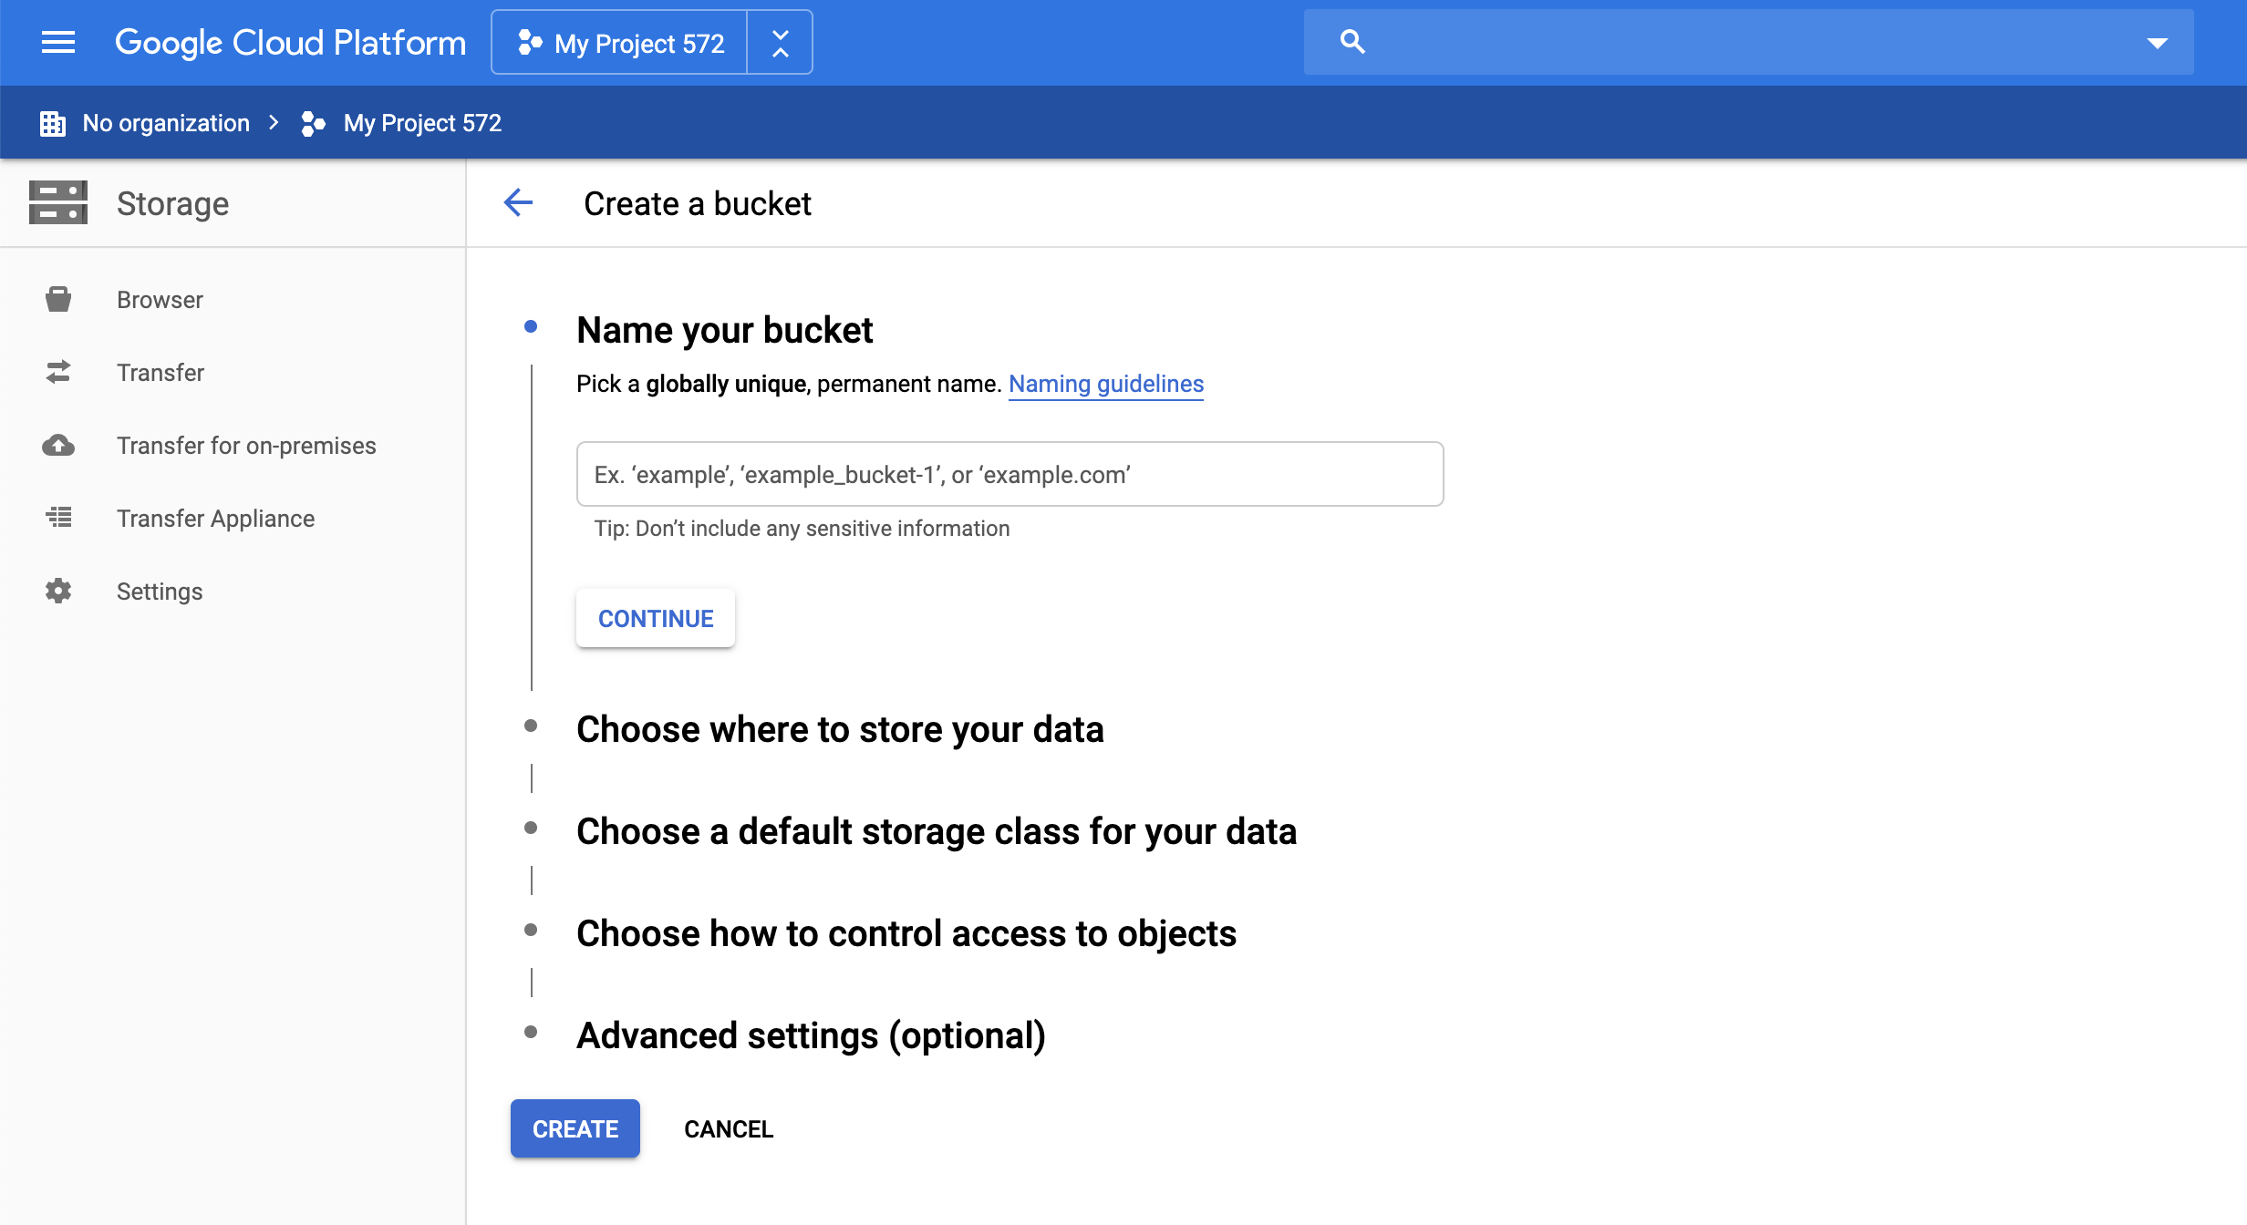Click the Google Cloud Platform logo
The height and width of the screenshot is (1225, 2247).
[290, 42]
